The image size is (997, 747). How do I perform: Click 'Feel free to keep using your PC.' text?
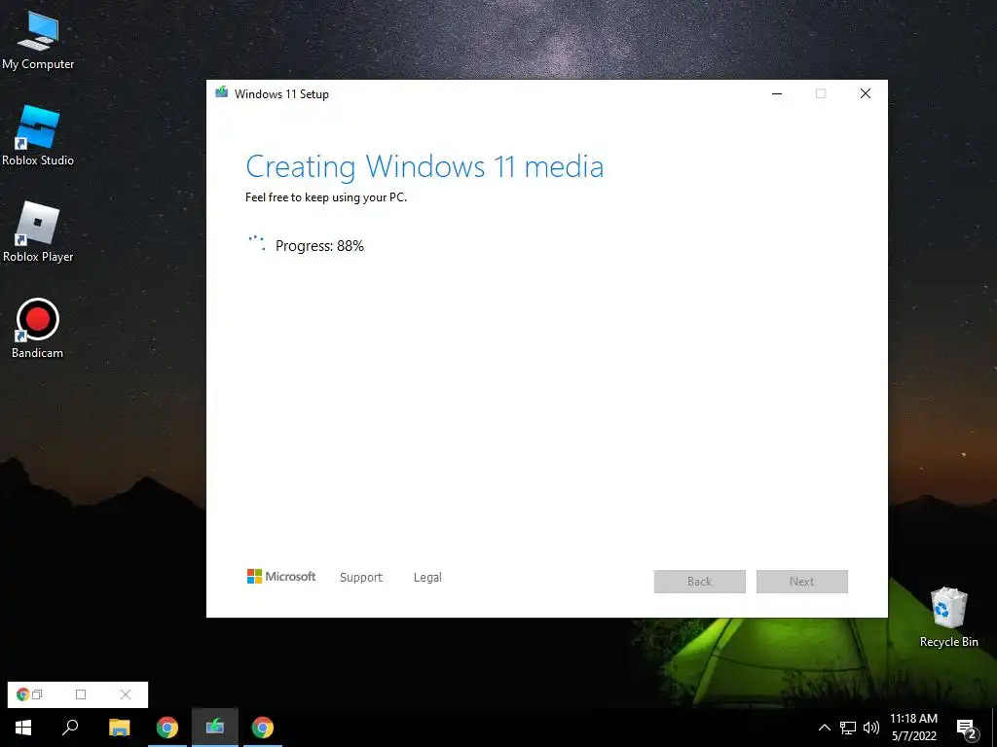coord(325,197)
